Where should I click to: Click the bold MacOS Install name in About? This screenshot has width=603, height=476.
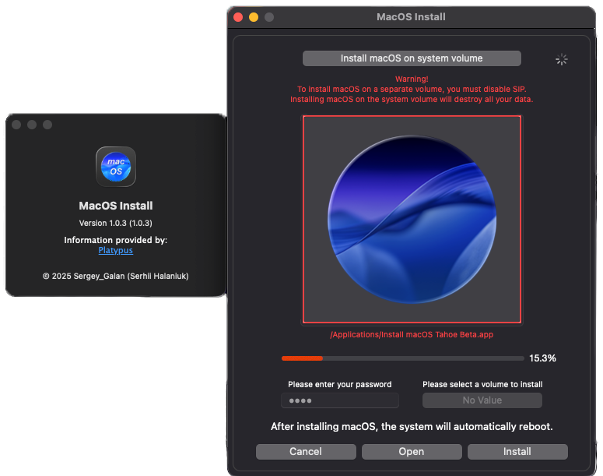click(x=116, y=206)
